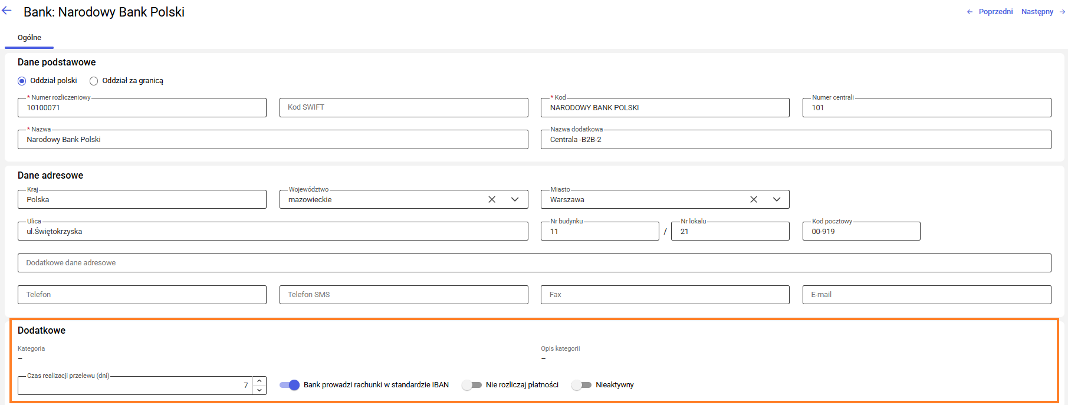Click the back arrow next to Bank title

tap(7, 11)
